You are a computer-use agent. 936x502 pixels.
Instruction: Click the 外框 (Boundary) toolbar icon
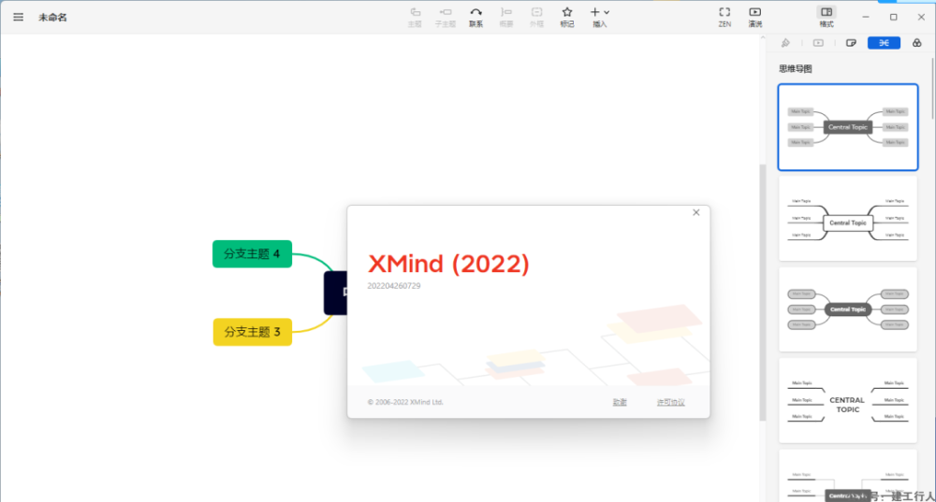[x=536, y=17]
